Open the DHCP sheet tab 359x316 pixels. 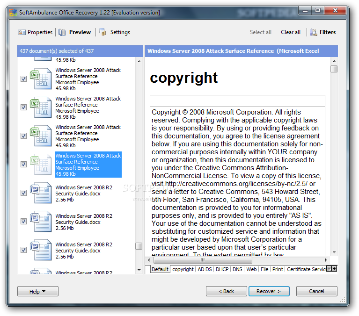(x=222, y=269)
